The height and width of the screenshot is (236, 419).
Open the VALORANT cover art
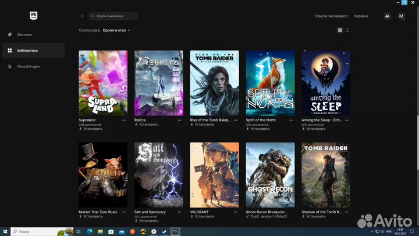215,175
